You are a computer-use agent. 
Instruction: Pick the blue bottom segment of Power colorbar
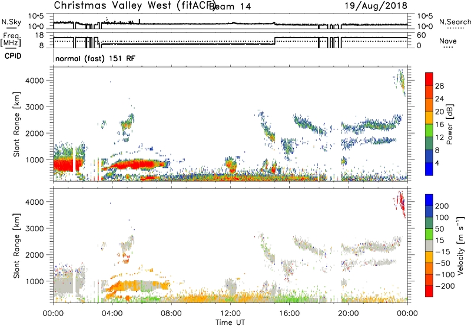tap(429, 169)
